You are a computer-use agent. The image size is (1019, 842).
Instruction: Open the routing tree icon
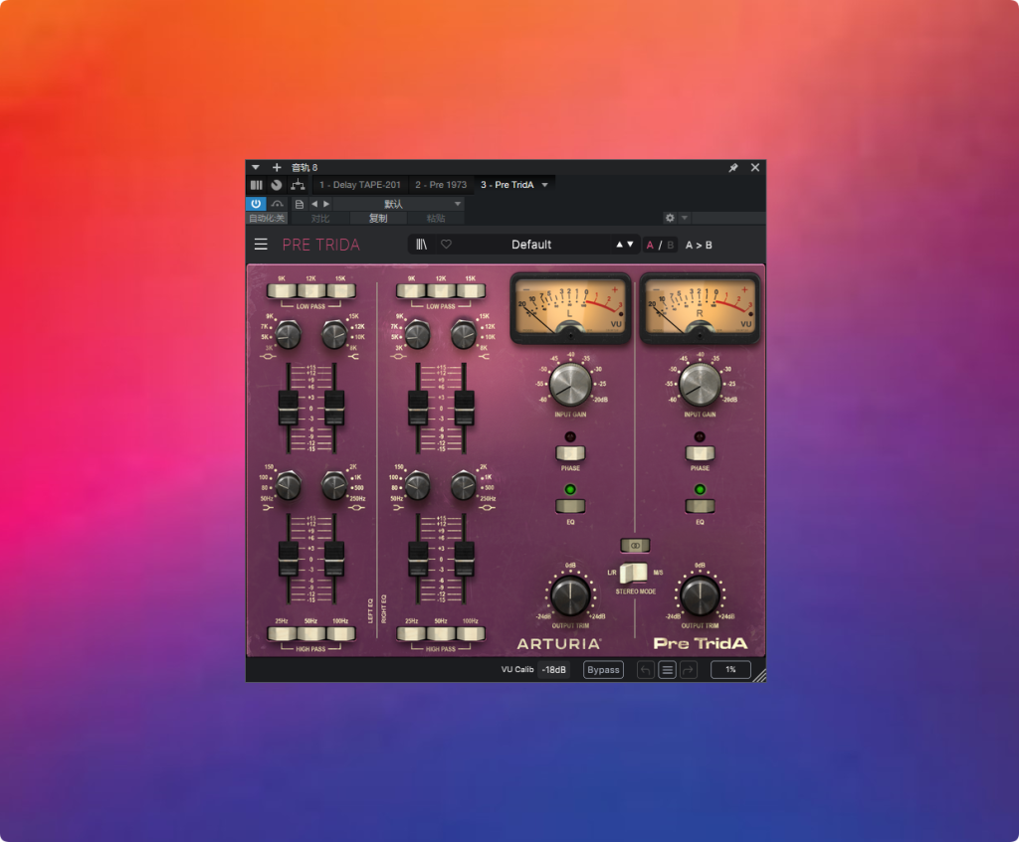coord(298,185)
